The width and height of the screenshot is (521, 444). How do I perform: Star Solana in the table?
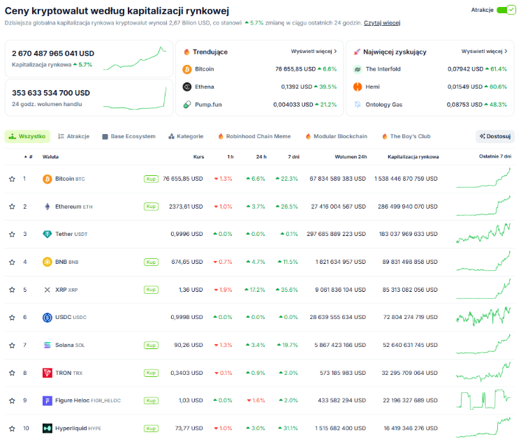point(13,346)
